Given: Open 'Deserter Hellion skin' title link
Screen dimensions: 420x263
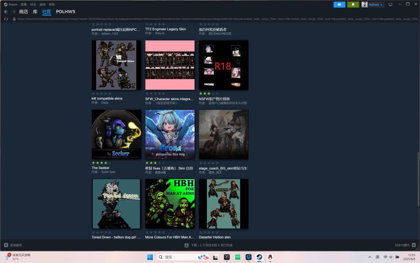Looking at the screenshot, I should [215, 237].
